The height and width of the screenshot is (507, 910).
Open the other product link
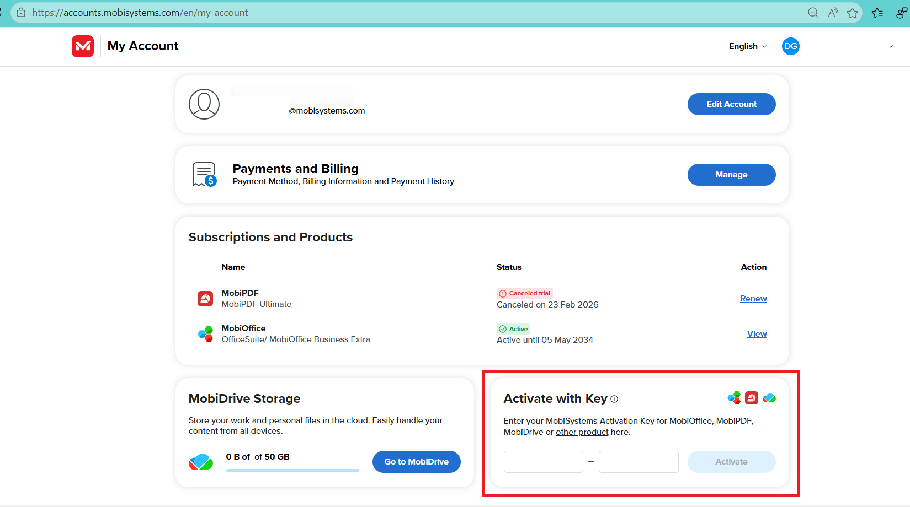[x=582, y=432]
